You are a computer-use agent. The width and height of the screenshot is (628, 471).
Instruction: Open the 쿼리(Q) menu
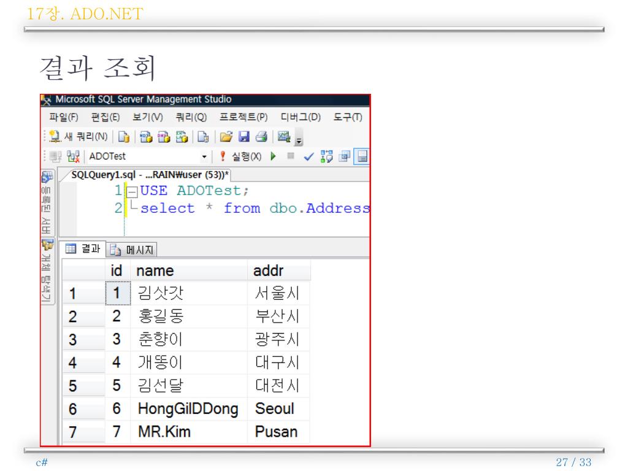click(191, 117)
